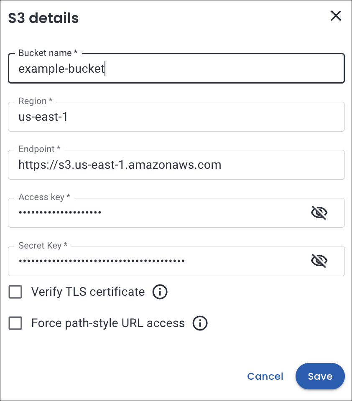Click info icon beside Force path-style URL access
The height and width of the screenshot is (401, 352).
pos(200,323)
